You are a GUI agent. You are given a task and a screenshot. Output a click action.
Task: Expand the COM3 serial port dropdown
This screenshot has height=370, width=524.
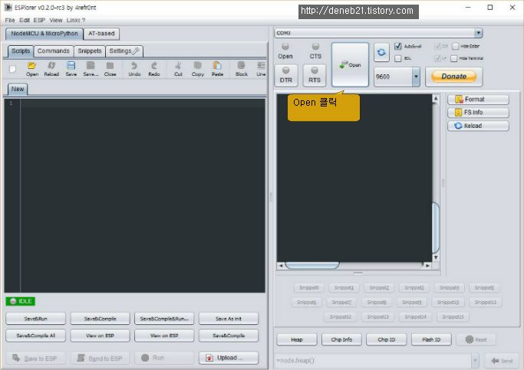tap(478, 33)
